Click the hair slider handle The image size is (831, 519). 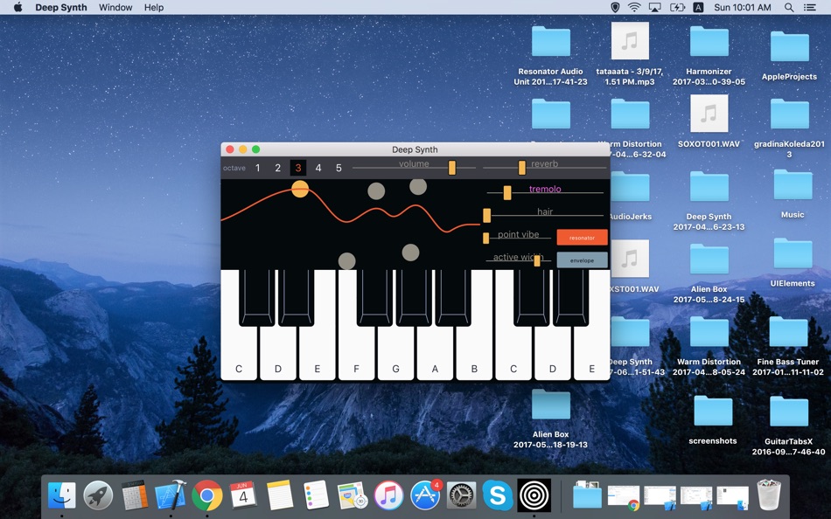click(486, 215)
